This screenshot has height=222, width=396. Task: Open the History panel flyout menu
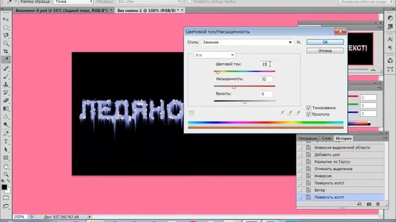[x=385, y=138]
